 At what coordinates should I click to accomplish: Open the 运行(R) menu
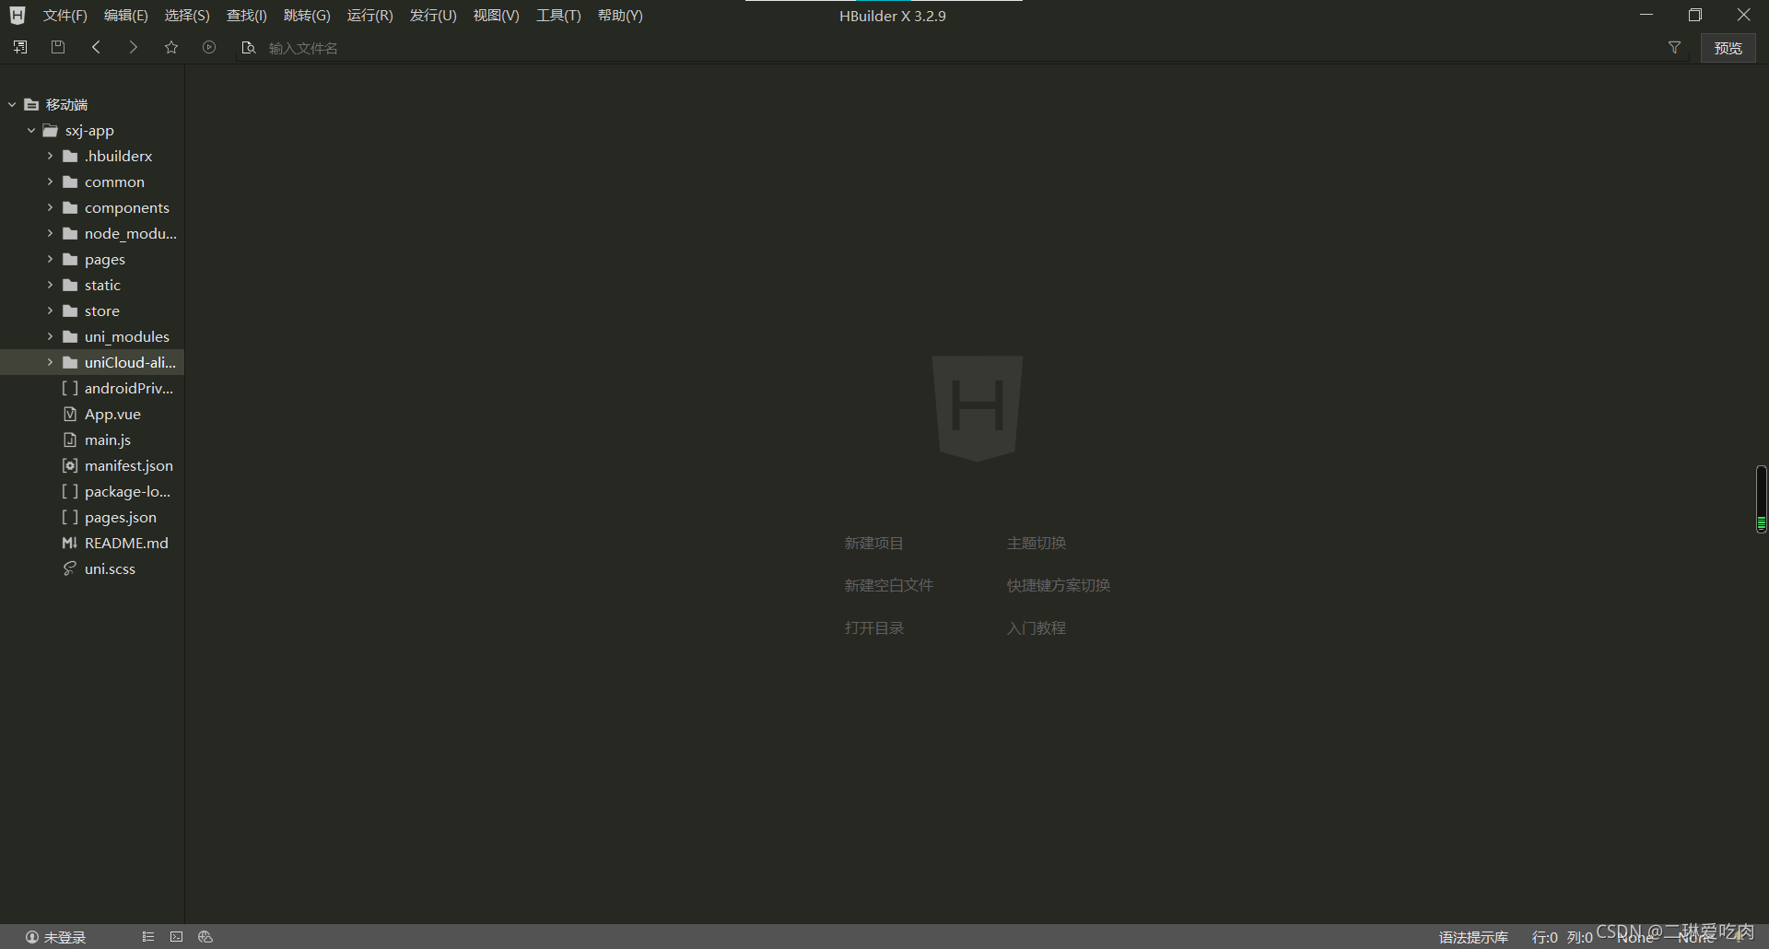[x=369, y=16]
